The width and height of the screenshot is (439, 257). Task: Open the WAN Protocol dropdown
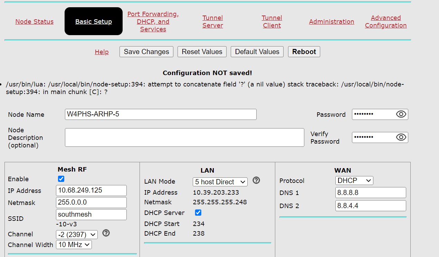pos(354,180)
